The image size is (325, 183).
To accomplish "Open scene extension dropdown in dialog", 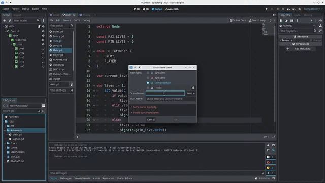I will [x=191, y=93].
